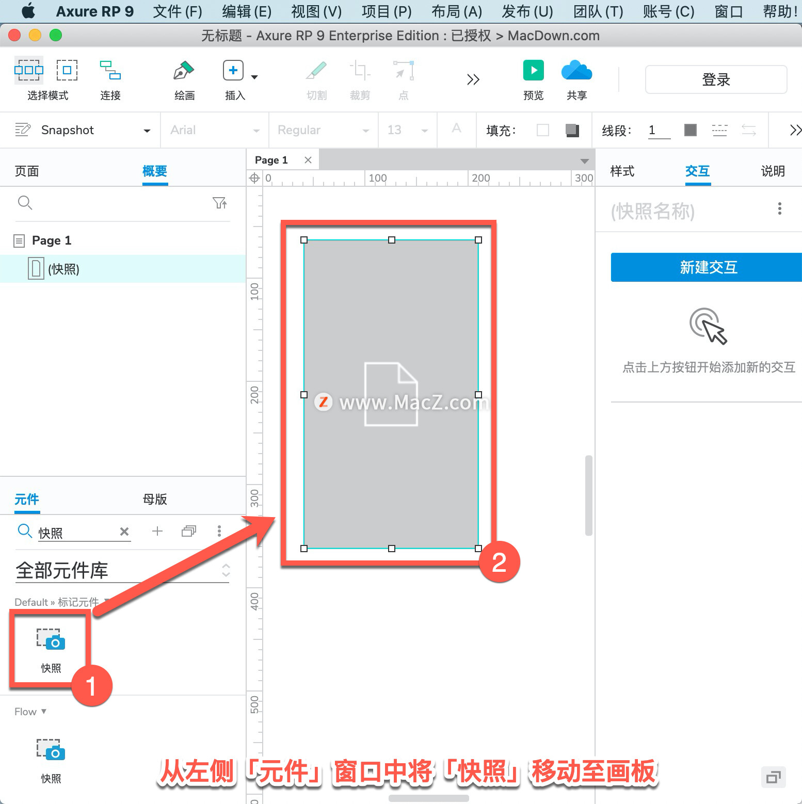The width and height of the screenshot is (802, 804).
Task: Click the canvas vertical scrollbar
Action: click(x=588, y=495)
